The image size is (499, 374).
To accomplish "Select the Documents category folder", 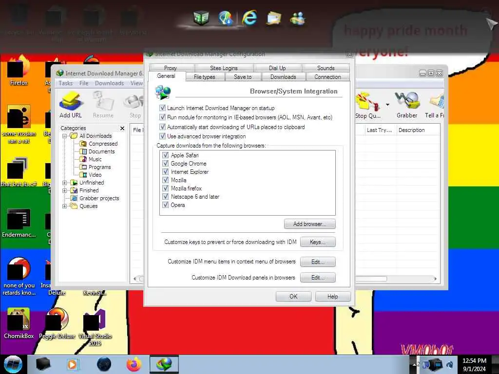I will (x=97, y=151).
